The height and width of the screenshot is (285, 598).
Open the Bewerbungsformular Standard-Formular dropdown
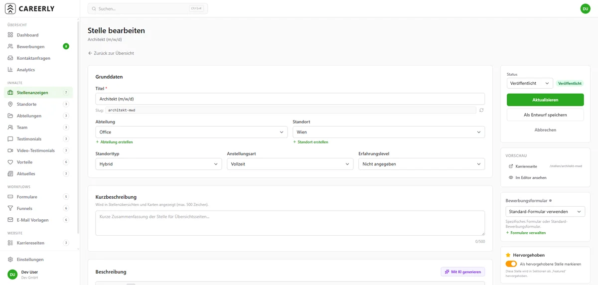click(545, 212)
